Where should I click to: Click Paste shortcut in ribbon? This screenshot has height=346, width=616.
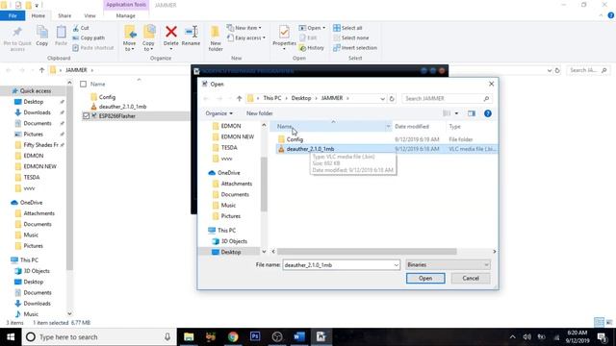93,48
